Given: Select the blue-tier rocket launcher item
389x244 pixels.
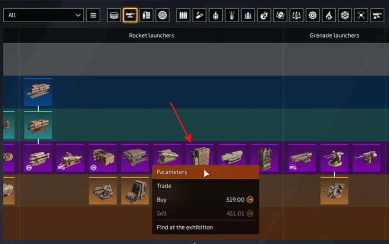Looking at the screenshot, I should [x=38, y=92].
